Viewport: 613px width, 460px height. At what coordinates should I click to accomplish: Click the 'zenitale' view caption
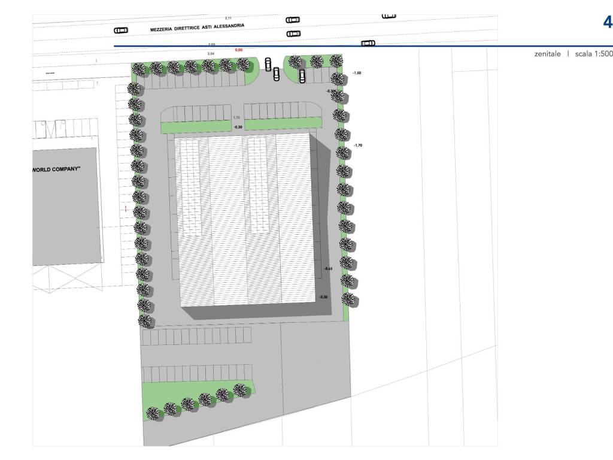pos(547,54)
